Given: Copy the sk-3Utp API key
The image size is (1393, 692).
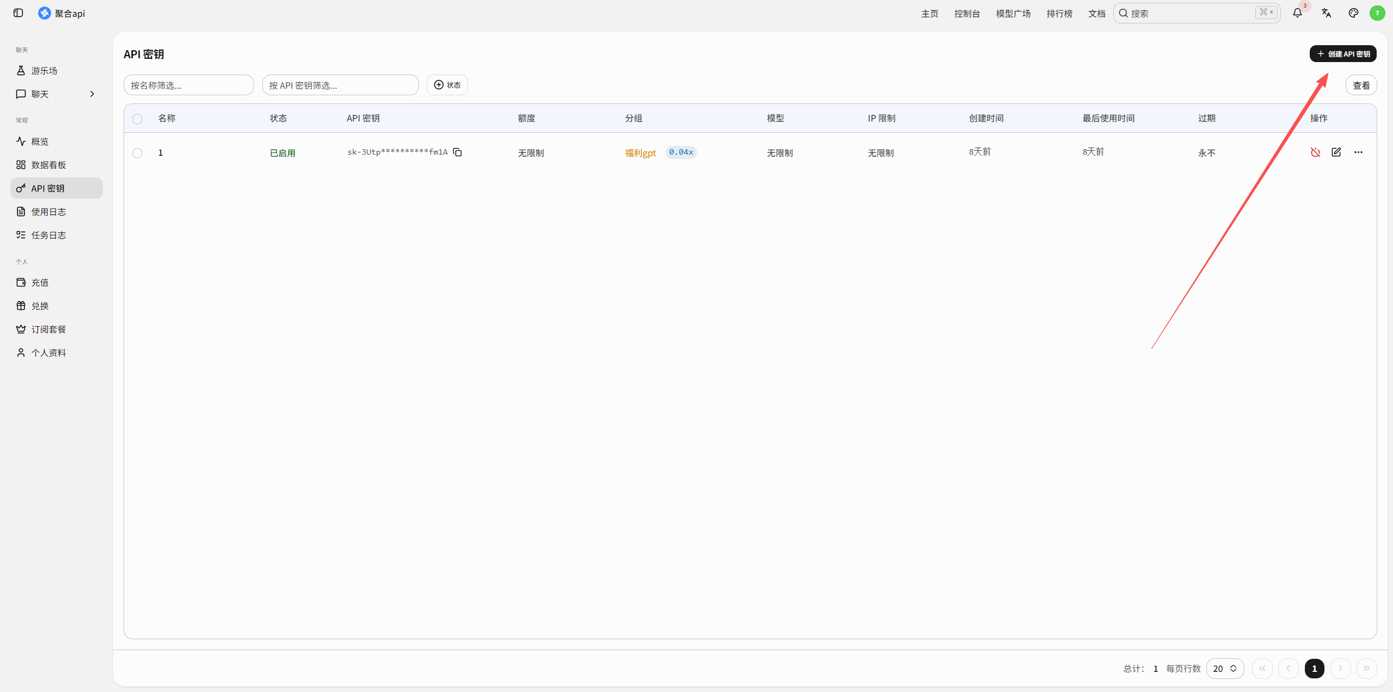Looking at the screenshot, I should tap(458, 152).
